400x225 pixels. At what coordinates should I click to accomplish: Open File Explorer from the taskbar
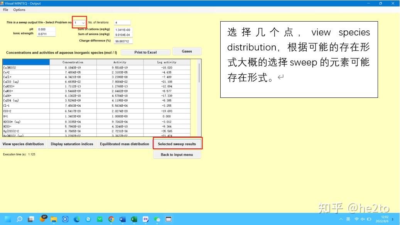coord(53,219)
